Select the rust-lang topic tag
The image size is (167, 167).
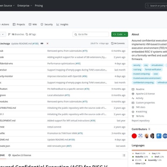tap(137, 70)
